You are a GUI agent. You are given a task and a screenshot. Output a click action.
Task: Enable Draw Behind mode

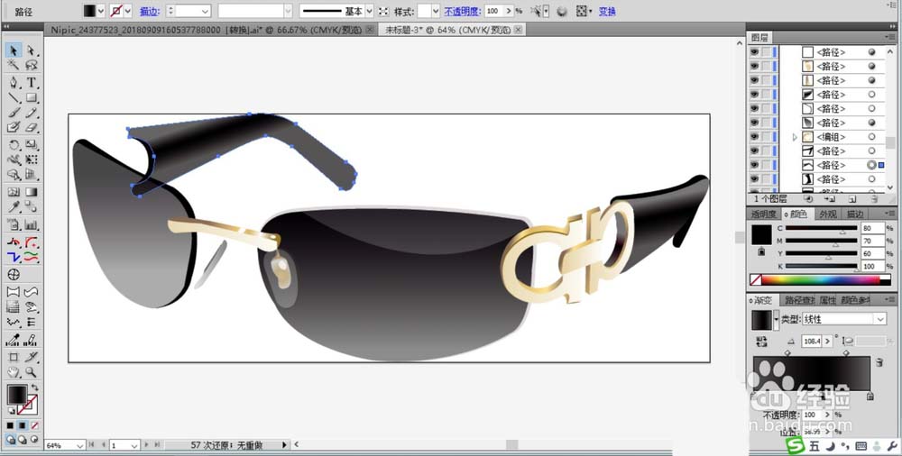coord(23,440)
